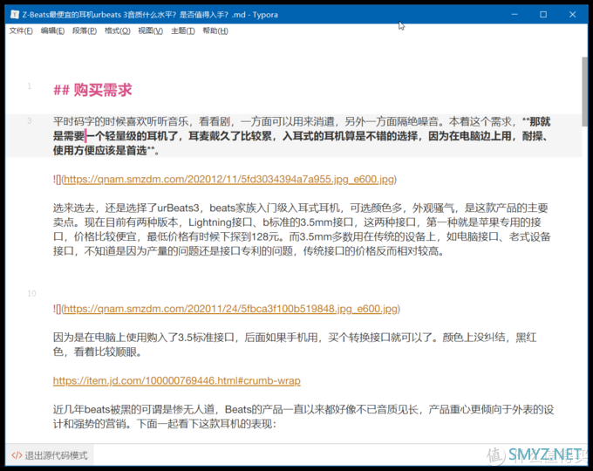Click the ## 购买需求 heading line
593x471 pixels.
92,90
